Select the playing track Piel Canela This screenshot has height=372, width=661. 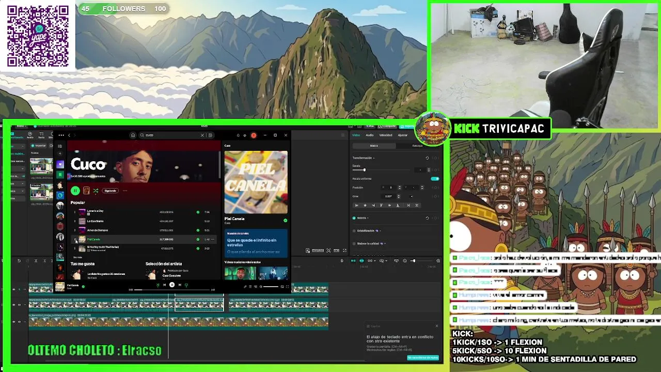click(93, 239)
